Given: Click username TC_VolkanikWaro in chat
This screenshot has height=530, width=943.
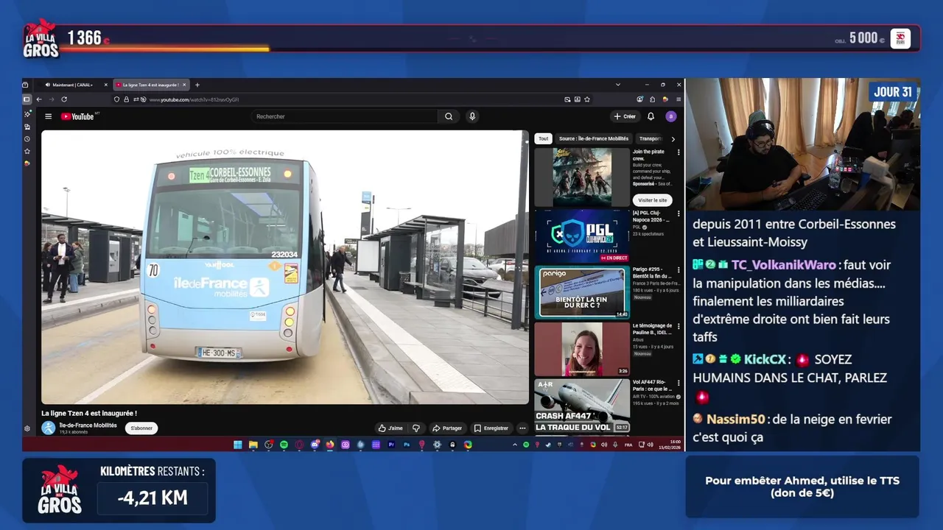Looking at the screenshot, I should [x=784, y=265].
